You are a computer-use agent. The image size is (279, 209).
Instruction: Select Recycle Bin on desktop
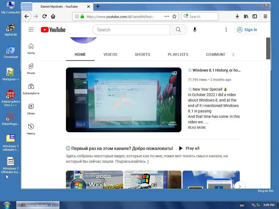tap(266, 191)
